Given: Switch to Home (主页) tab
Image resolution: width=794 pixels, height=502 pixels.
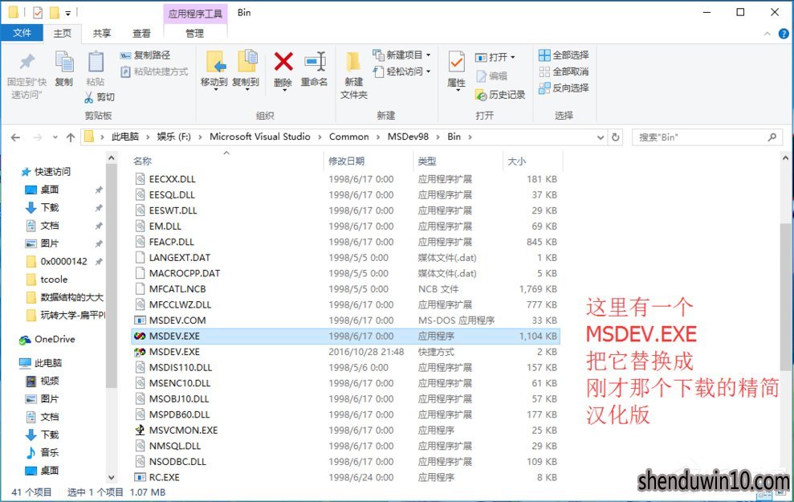Looking at the screenshot, I should click(x=63, y=34).
